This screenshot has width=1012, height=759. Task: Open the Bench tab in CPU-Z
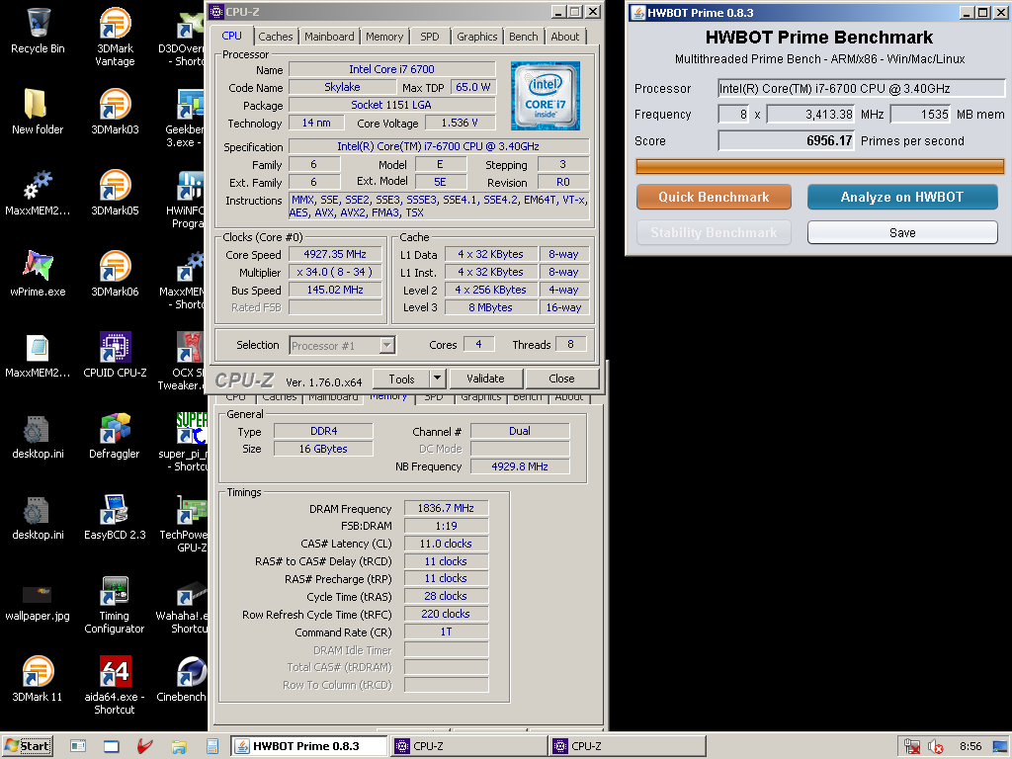point(524,37)
